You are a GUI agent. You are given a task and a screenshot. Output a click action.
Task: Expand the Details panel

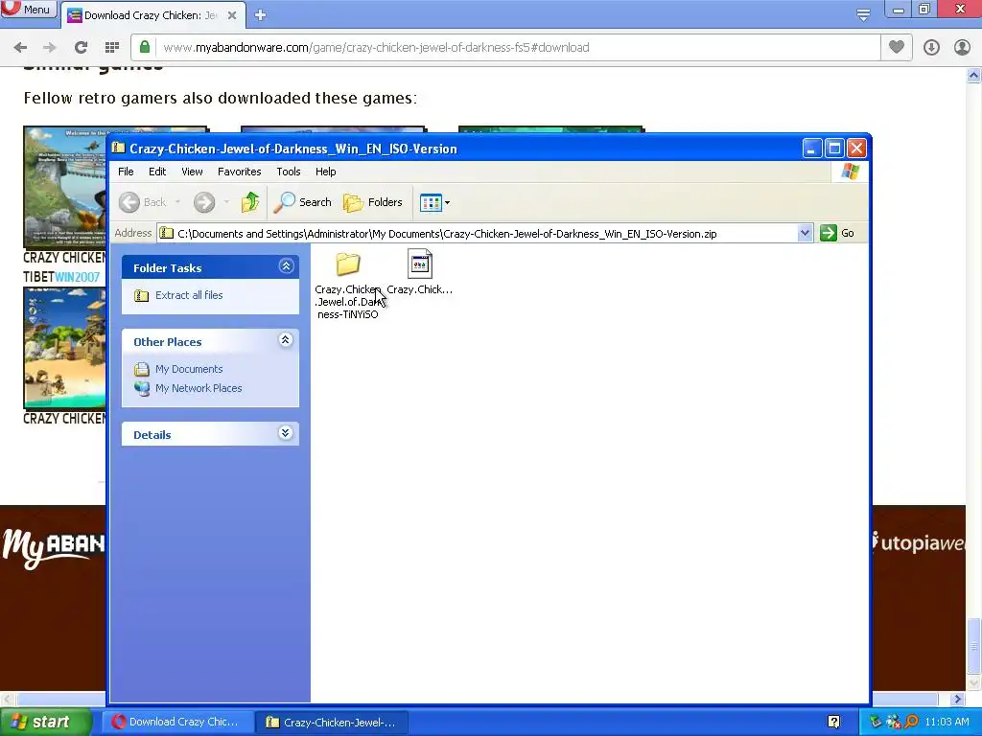tap(286, 433)
